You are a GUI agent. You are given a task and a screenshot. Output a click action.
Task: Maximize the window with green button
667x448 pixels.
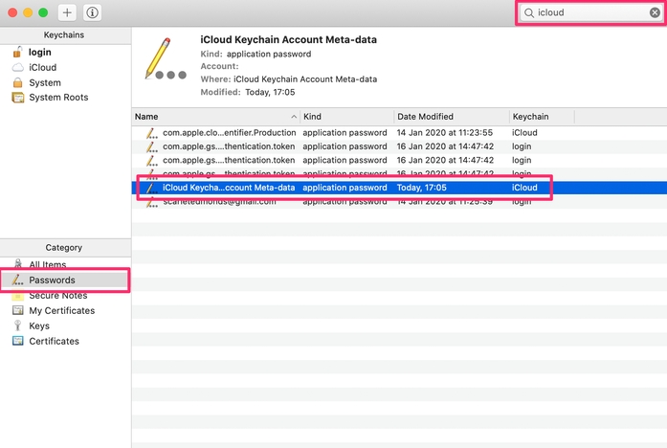click(x=43, y=12)
